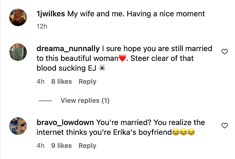The width and height of the screenshot is (235, 159).
Task: Open bravo_lowdown's profile picture
Action: (18, 126)
